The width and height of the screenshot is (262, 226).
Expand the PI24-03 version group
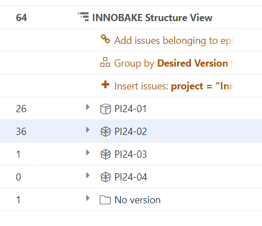(x=88, y=153)
